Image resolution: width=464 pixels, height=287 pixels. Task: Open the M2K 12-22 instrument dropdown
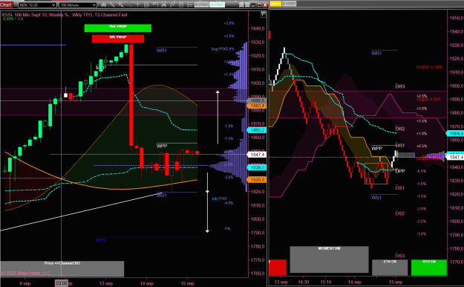coord(37,5)
